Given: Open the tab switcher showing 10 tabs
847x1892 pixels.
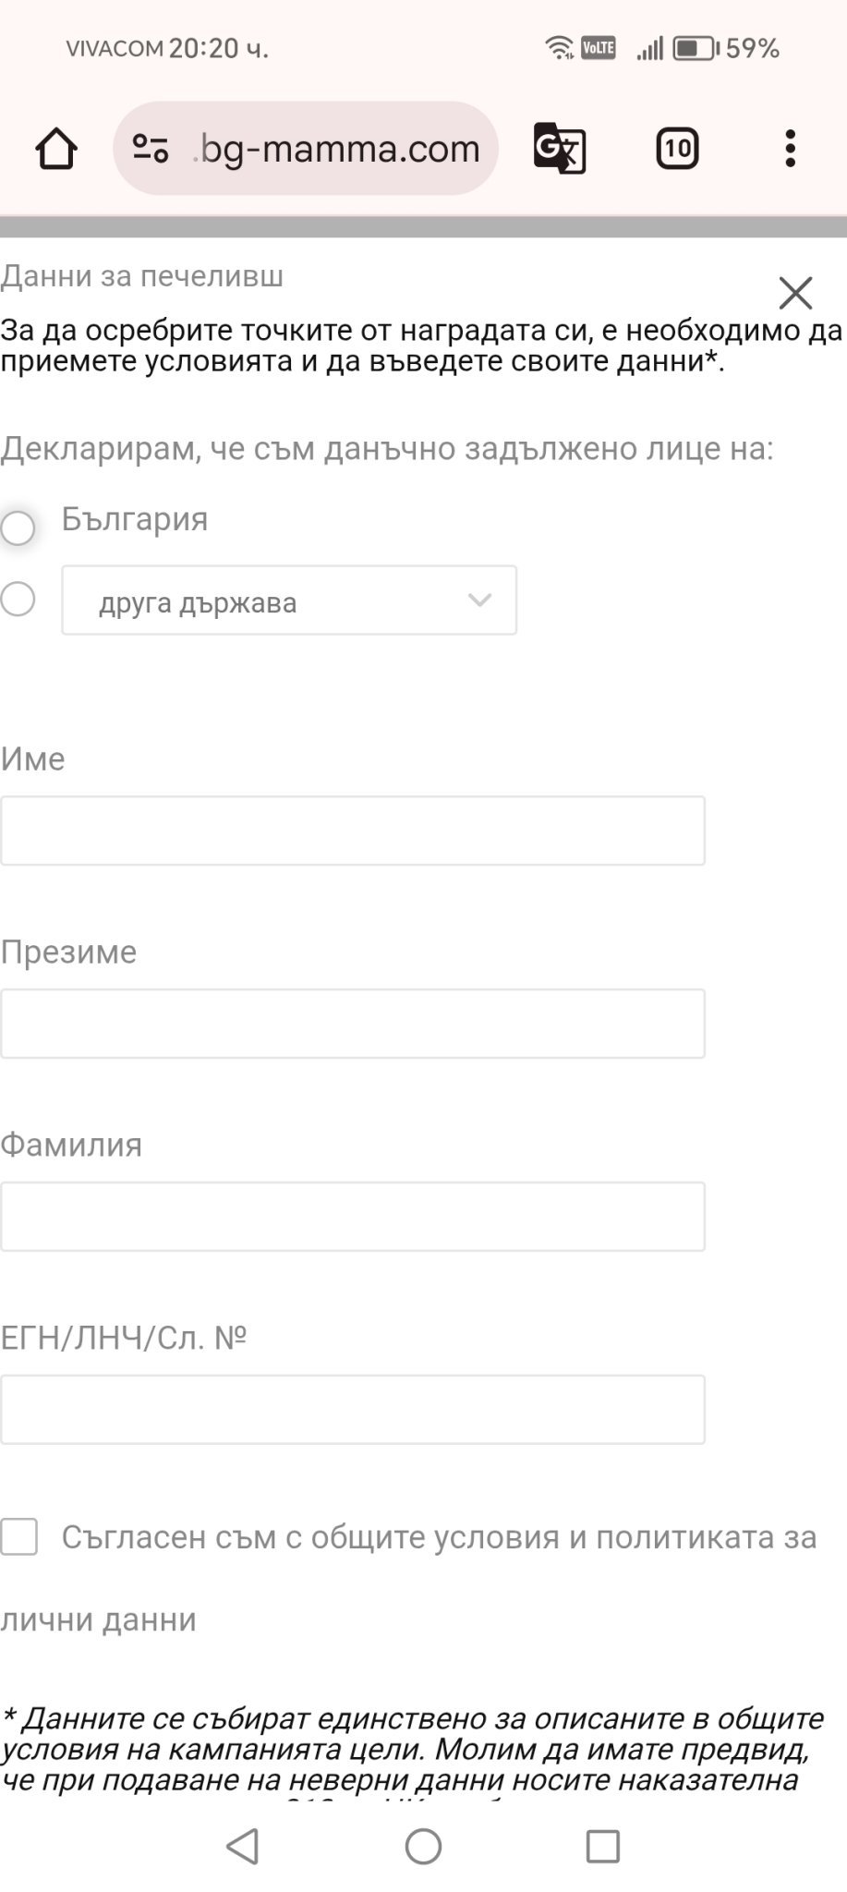Looking at the screenshot, I should coord(677,149).
